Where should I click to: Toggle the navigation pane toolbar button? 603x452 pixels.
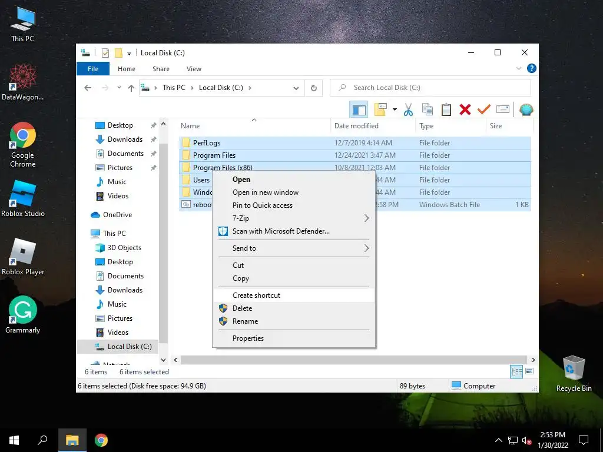click(359, 109)
